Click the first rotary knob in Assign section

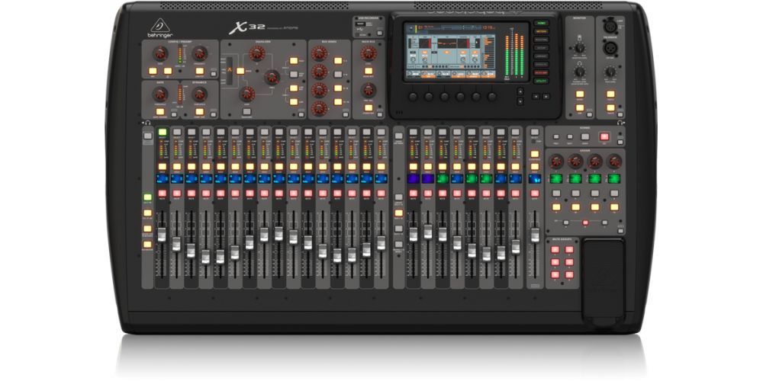(556, 161)
